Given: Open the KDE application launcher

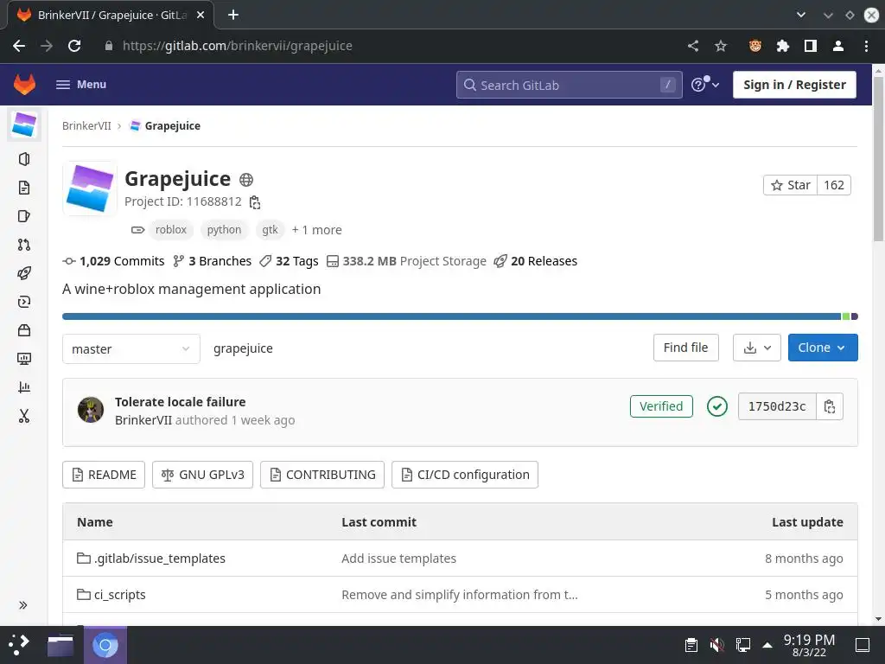Looking at the screenshot, I should (x=19, y=645).
